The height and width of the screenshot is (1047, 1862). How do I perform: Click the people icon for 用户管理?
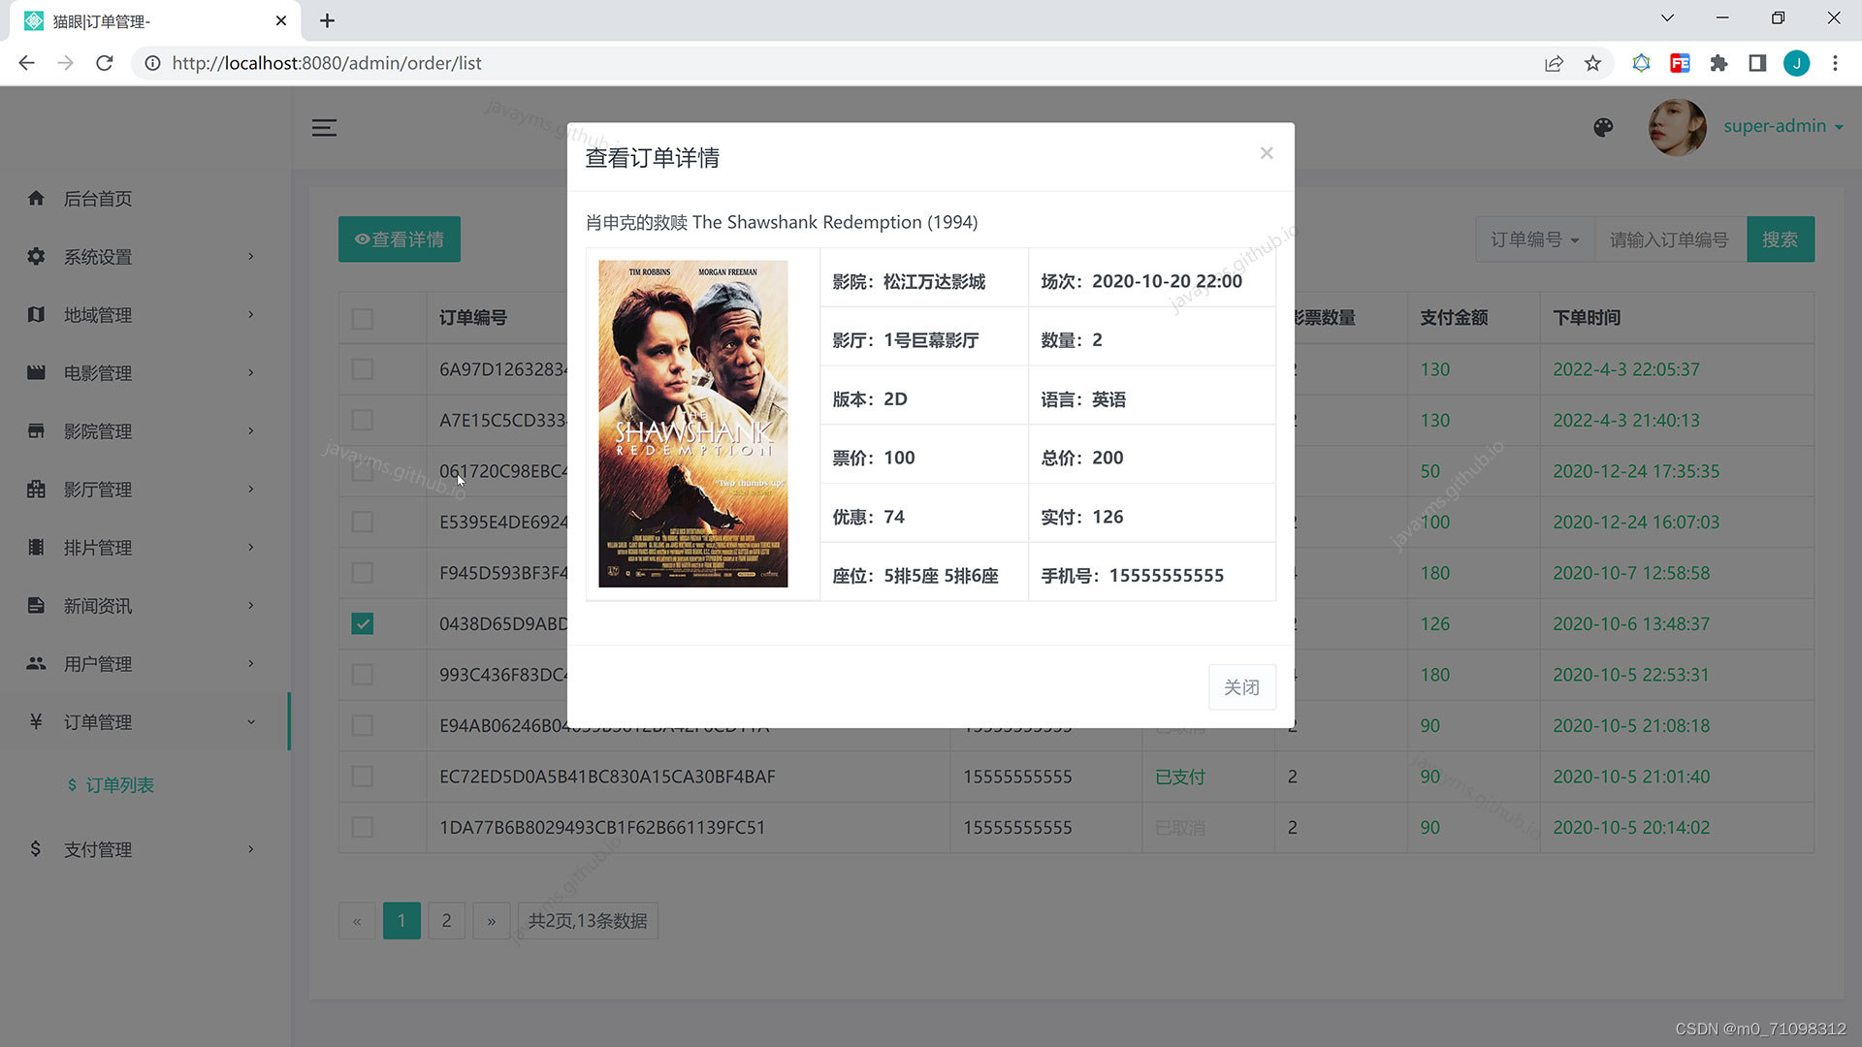point(36,663)
